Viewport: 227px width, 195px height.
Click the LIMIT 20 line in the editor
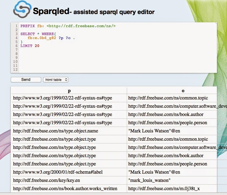click(x=30, y=46)
